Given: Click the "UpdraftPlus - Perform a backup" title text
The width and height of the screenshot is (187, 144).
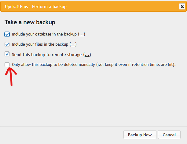Looking at the screenshot, I should pyautogui.click(x=36, y=6).
